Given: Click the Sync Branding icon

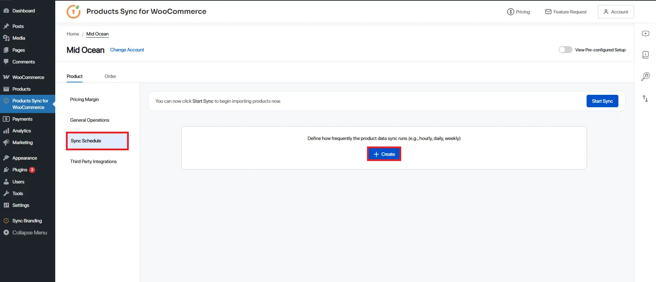Looking at the screenshot, I should [x=6, y=221].
